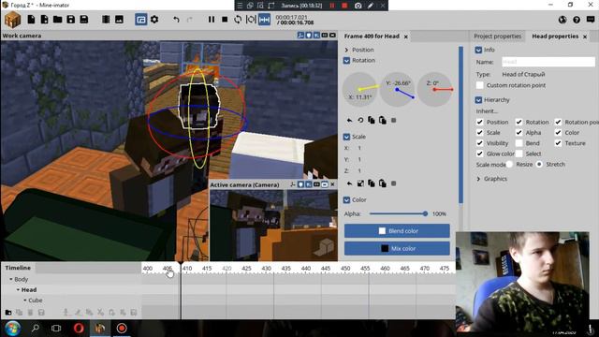Copy scale values icon
599x337 pixels.
click(372, 183)
